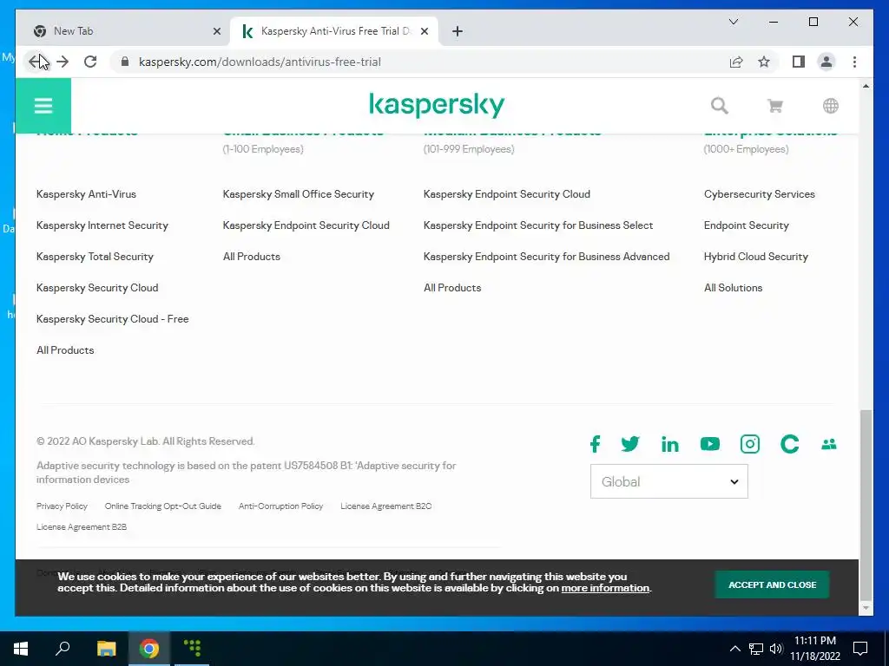Click the globe region selector icon

tap(831, 106)
